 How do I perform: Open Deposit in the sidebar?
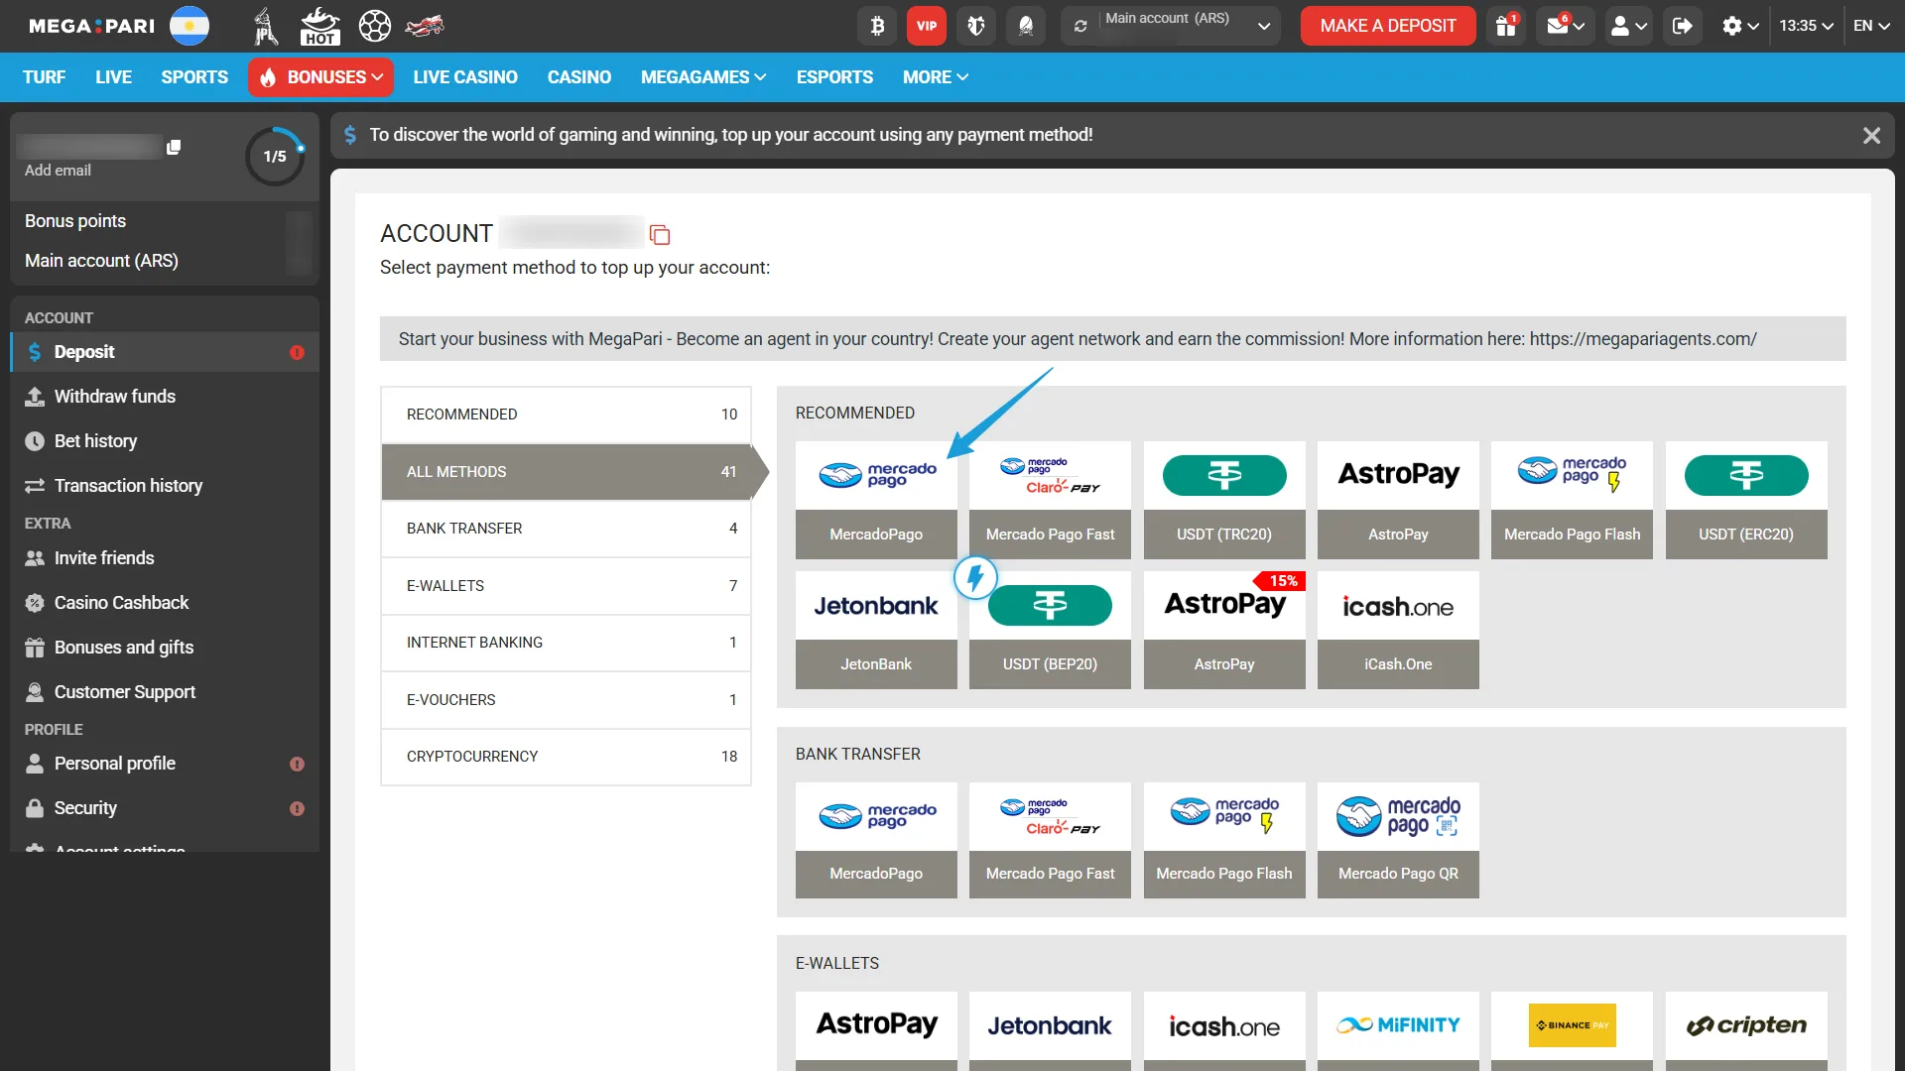[165, 352]
